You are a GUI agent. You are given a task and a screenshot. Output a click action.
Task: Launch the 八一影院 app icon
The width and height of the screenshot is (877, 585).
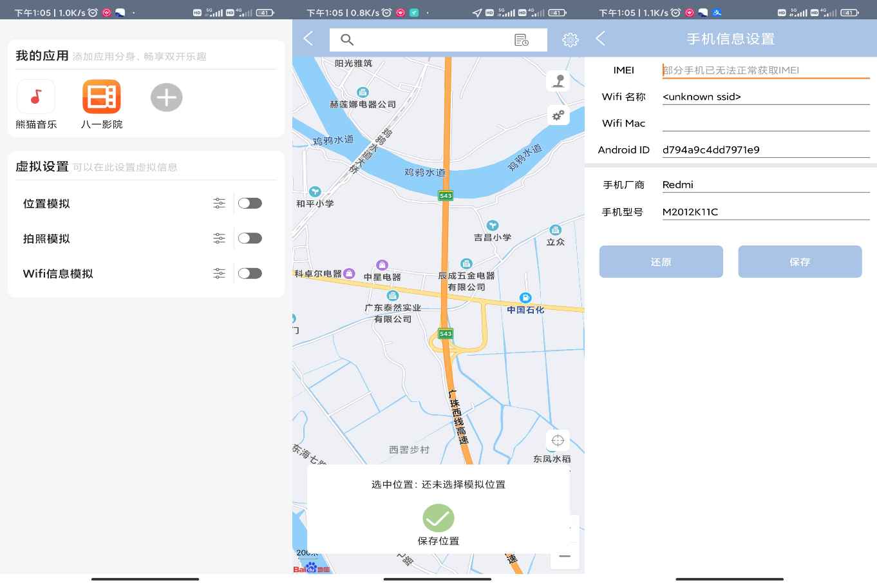click(x=102, y=97)
